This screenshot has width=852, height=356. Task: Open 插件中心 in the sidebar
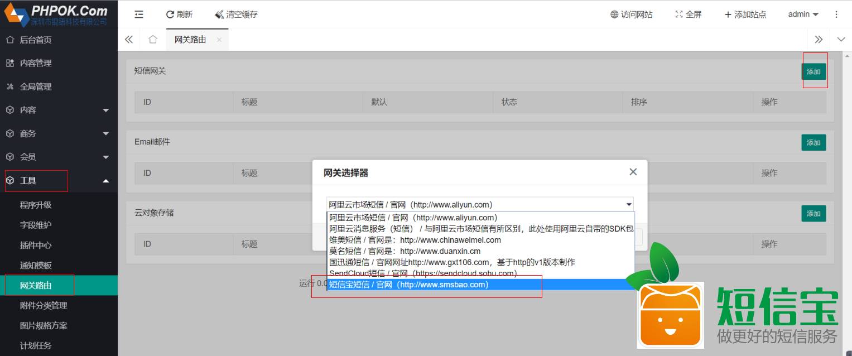[x=36, y=245]
